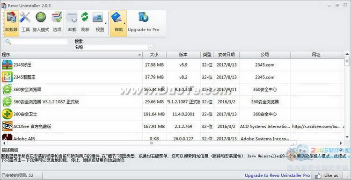Click the http://r.acdsee.com URL cell
The height and width of the screenshot is (180, 351).
point(316,127)
